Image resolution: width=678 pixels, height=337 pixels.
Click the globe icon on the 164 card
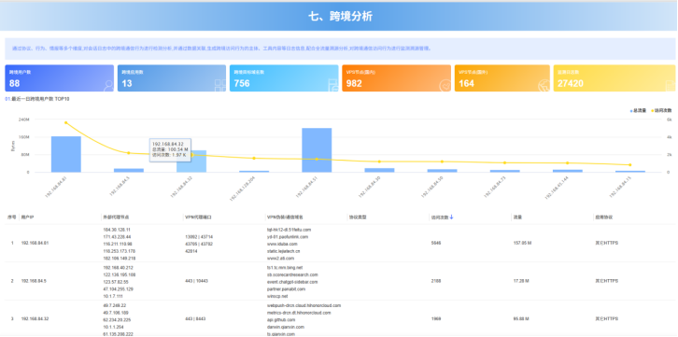tap(544, 86)
